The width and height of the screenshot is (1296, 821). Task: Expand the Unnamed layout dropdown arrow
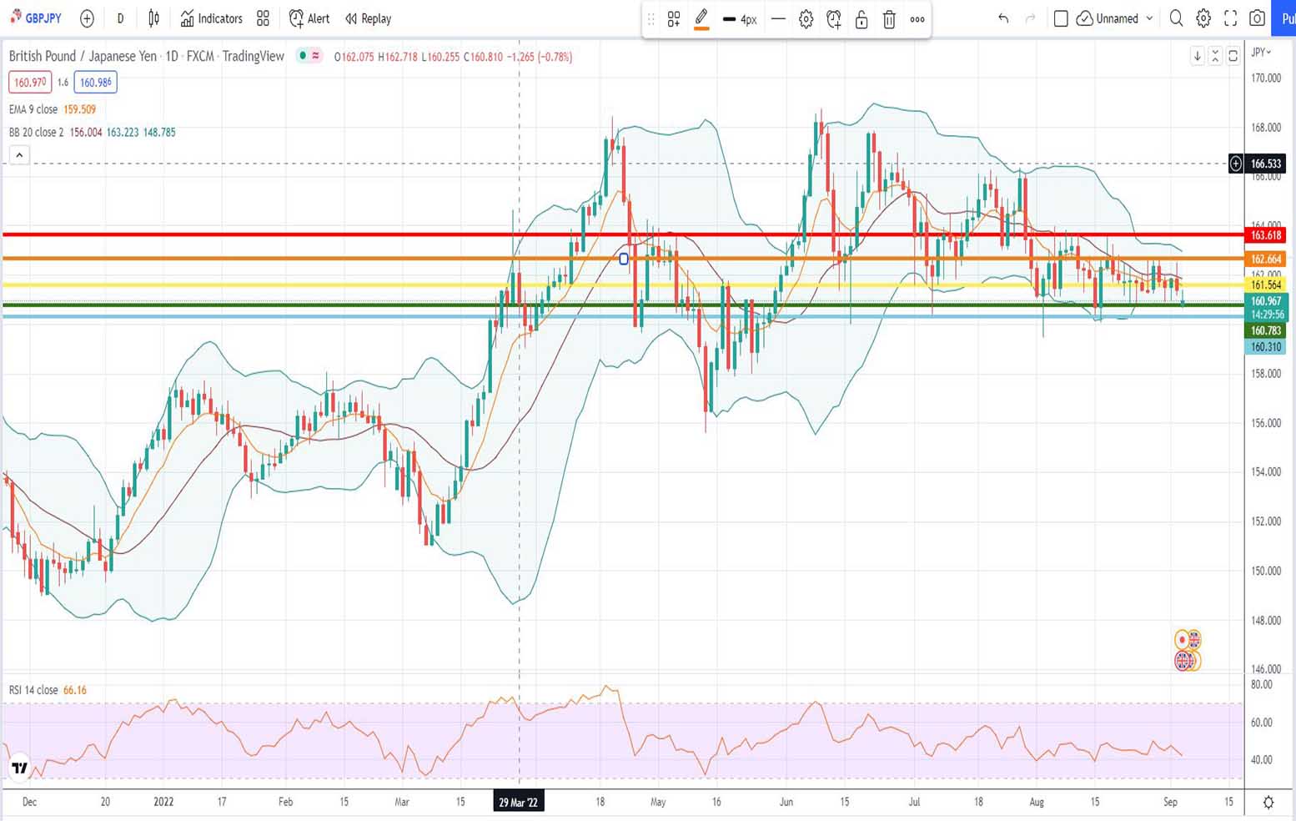coord(1149,18)
